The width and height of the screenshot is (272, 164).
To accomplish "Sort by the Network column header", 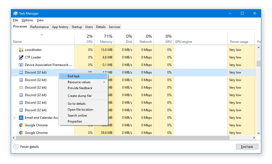I will tap(144, 39).
